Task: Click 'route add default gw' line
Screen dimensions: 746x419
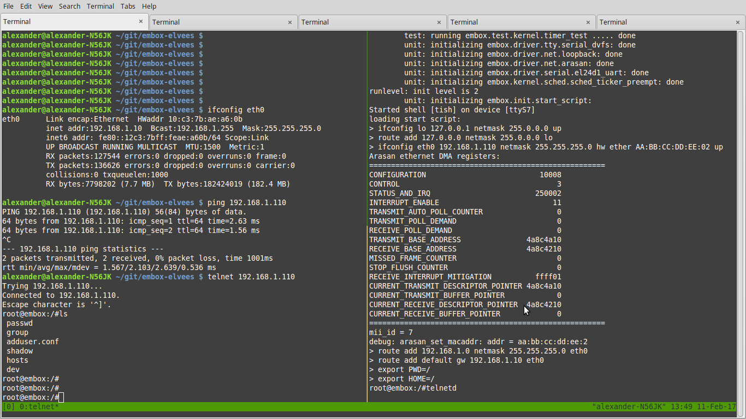Action: 457,360
